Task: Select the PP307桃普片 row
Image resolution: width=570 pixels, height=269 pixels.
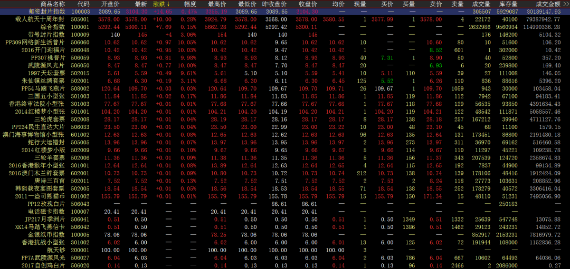Action: 285,58
